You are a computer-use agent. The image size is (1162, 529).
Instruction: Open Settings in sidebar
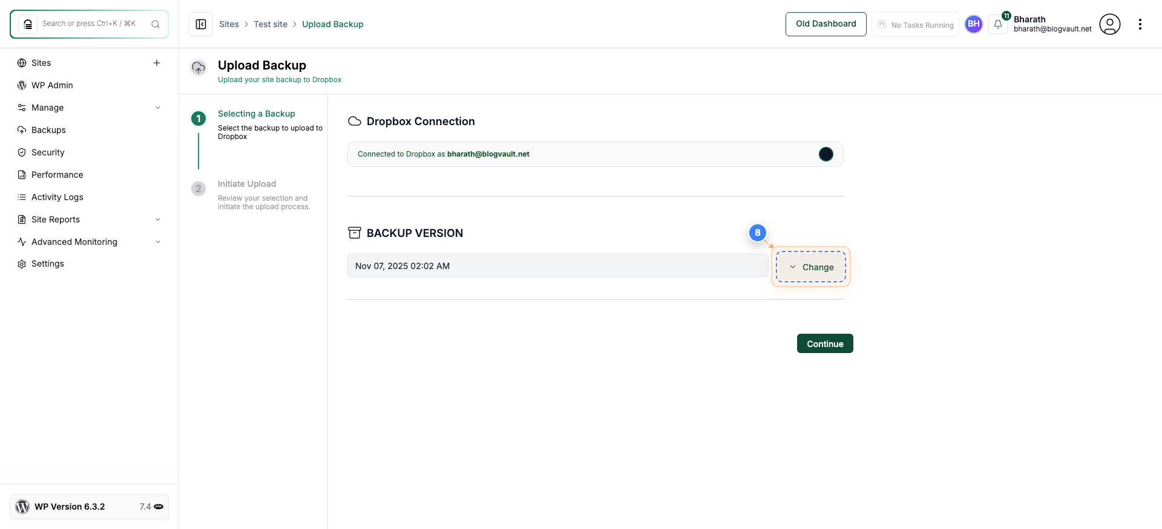[x=48, y=264]
